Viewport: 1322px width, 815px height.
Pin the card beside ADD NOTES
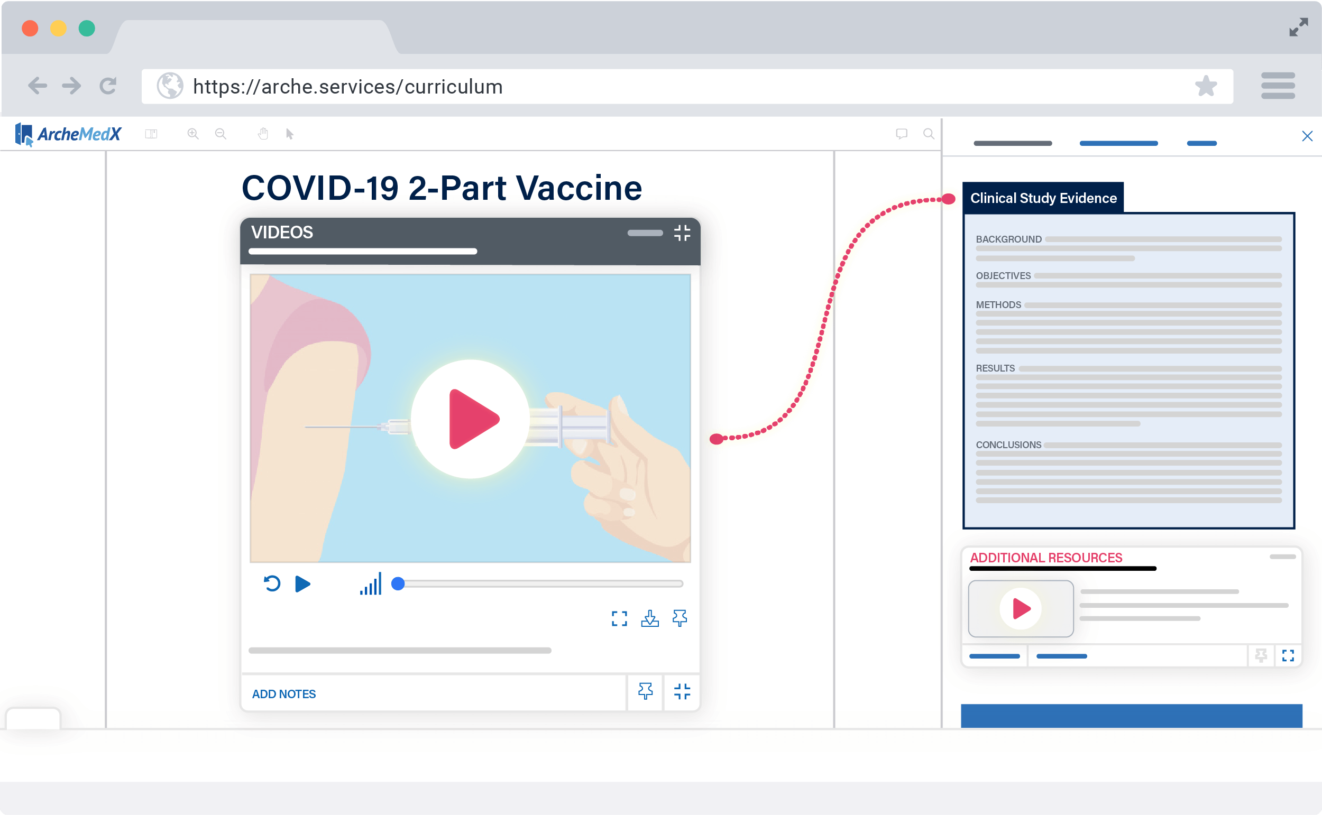tap(645, 691)
